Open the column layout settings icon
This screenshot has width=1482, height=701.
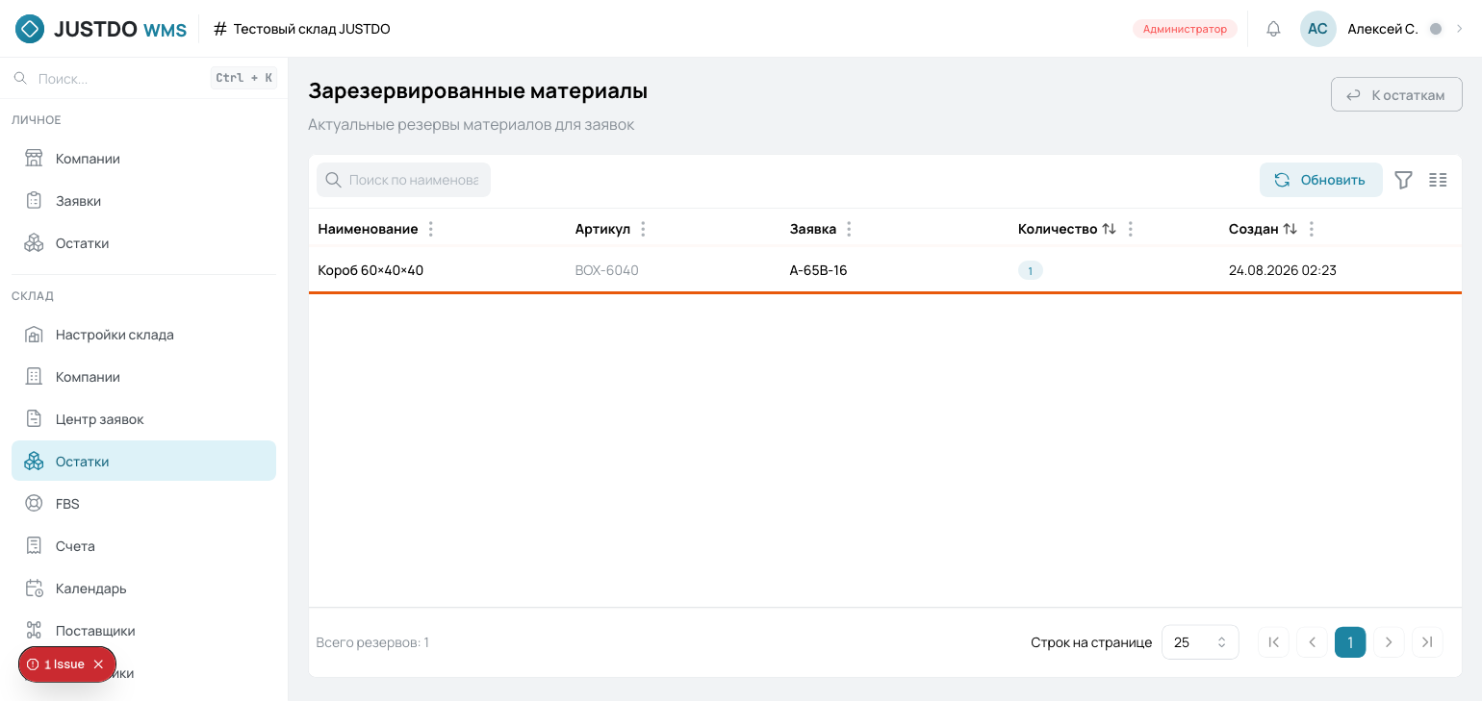tap(1438, 180)
